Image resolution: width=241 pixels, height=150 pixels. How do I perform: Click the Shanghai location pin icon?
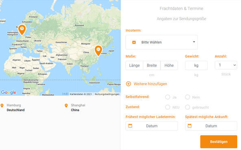pos(66,105)
